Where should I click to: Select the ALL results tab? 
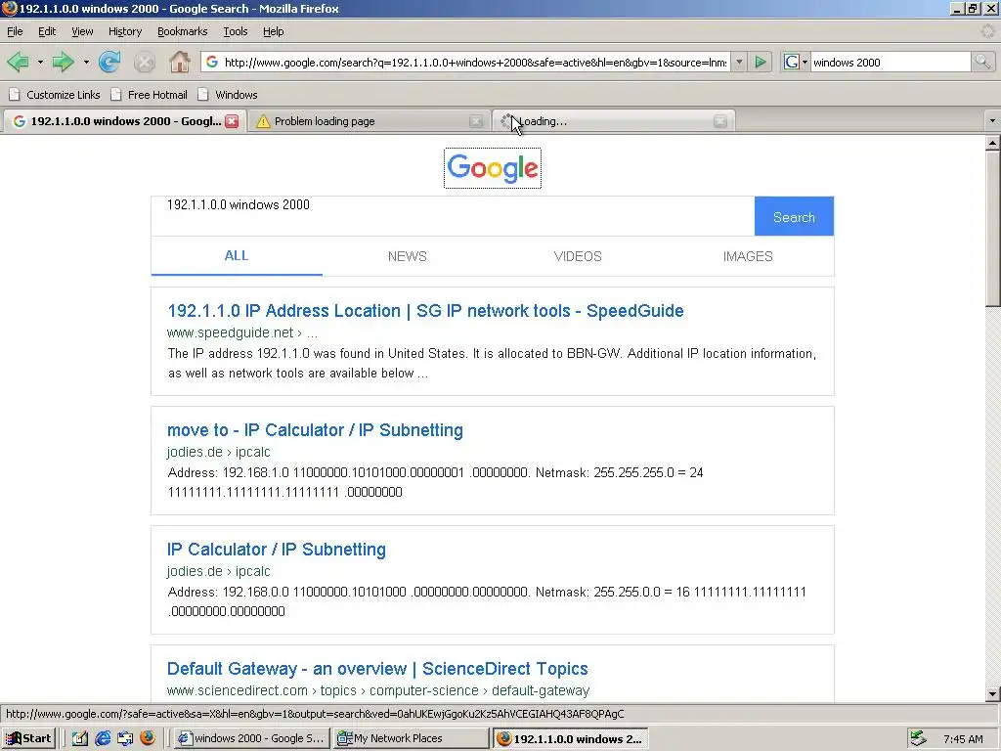pos(237,255)
